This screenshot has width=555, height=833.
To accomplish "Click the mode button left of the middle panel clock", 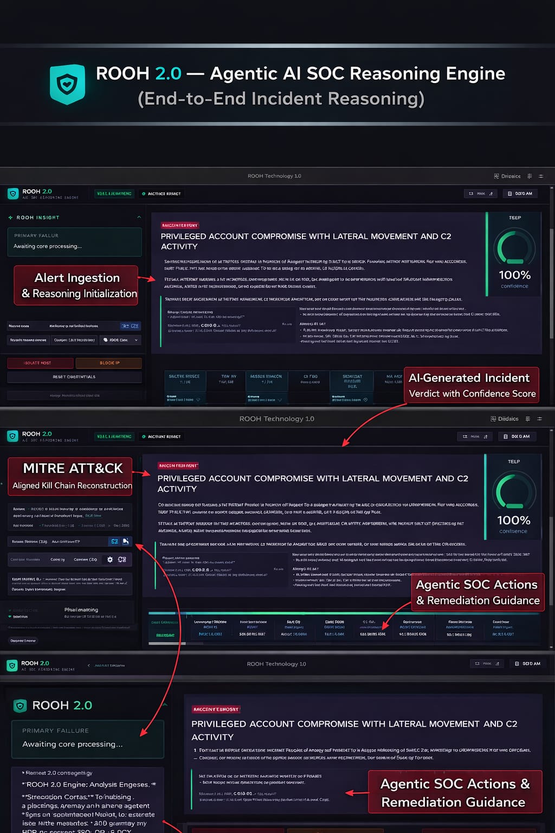I will coord(475,437).
